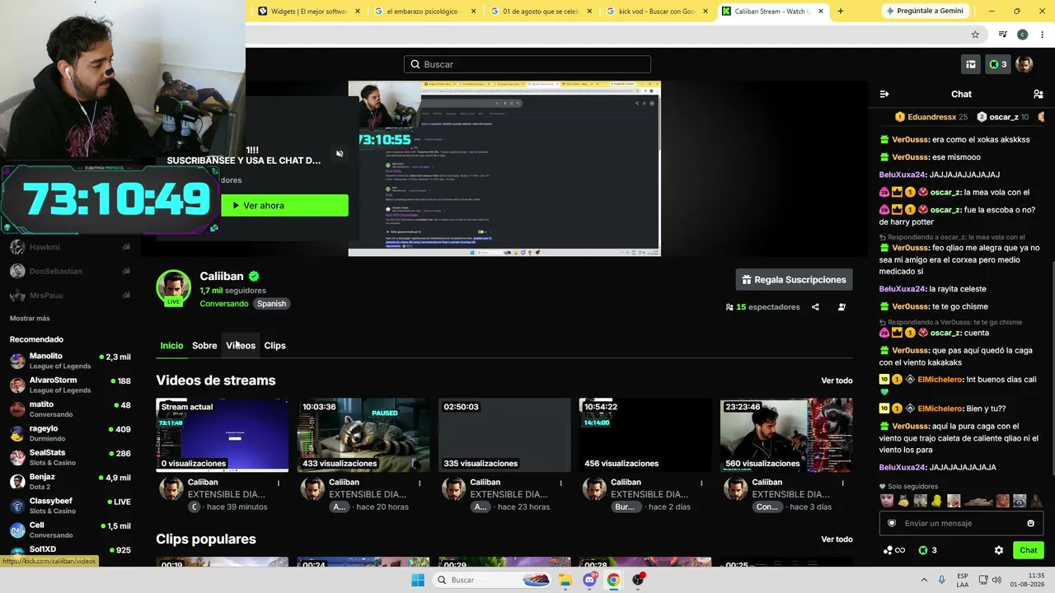Open the 23:23:46 video thumbnail

tap(786, 435)
